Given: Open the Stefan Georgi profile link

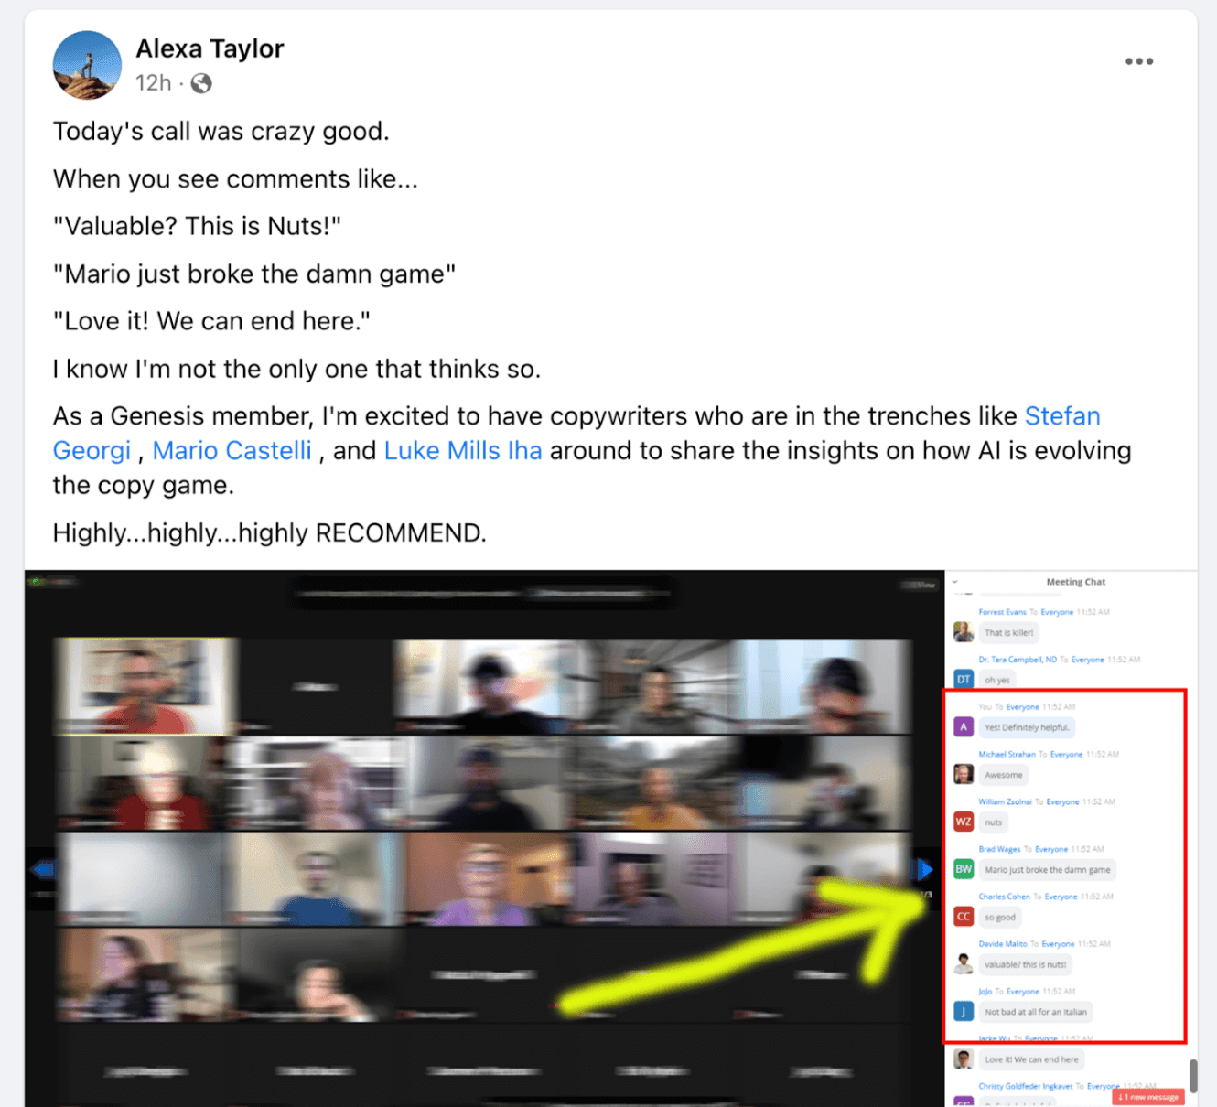Looking at the screenshot, I should click(1061, 416).
